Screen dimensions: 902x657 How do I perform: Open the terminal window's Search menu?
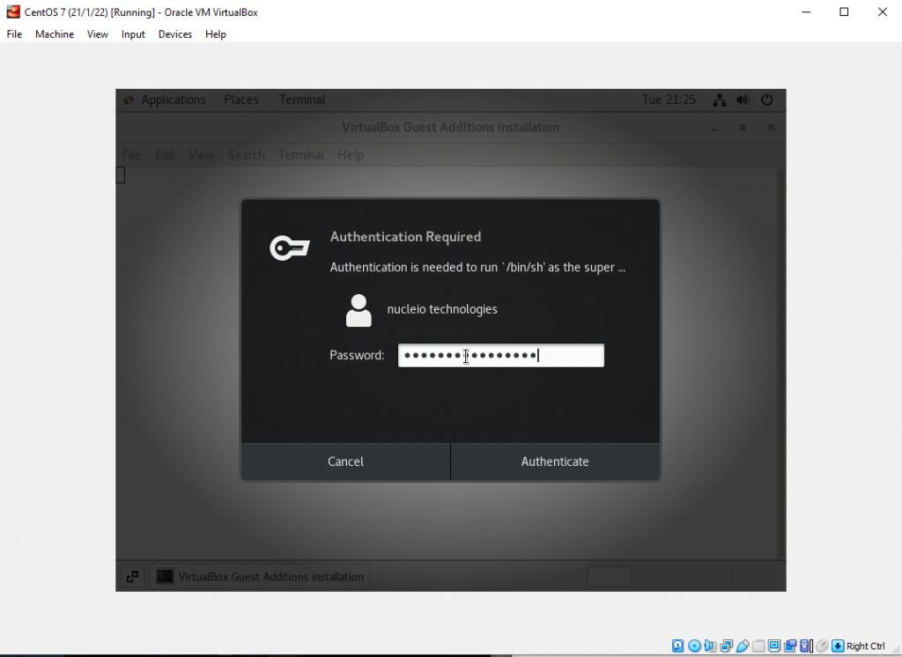click(x=247, y=155)
